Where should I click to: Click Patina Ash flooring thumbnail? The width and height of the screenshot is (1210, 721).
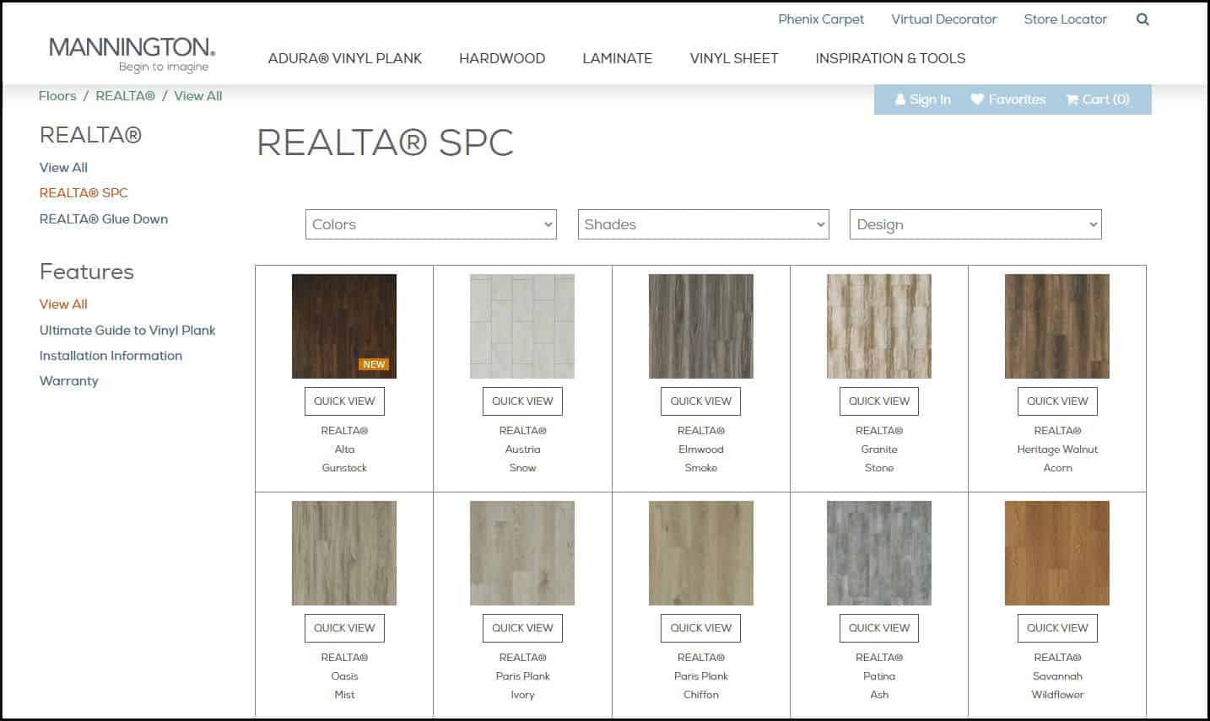(x=879, y=553)
